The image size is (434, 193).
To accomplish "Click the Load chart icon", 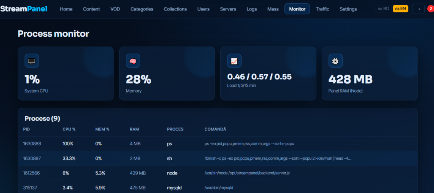I will [234, 61].
